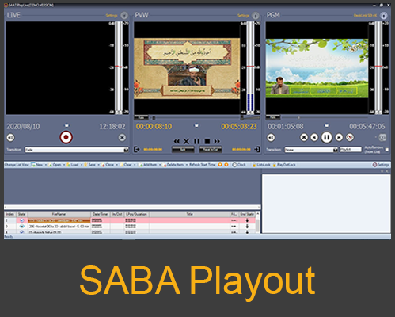This screenshot has height=317, width=395.
Task: Toggle state checkbox of playlist row 2
Action: point(22,220)
